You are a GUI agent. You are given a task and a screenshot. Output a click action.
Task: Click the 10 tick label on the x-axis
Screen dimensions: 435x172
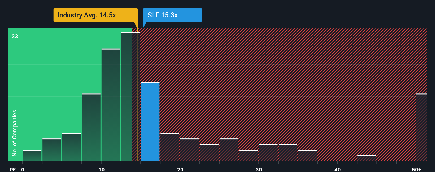click(102, 169)
